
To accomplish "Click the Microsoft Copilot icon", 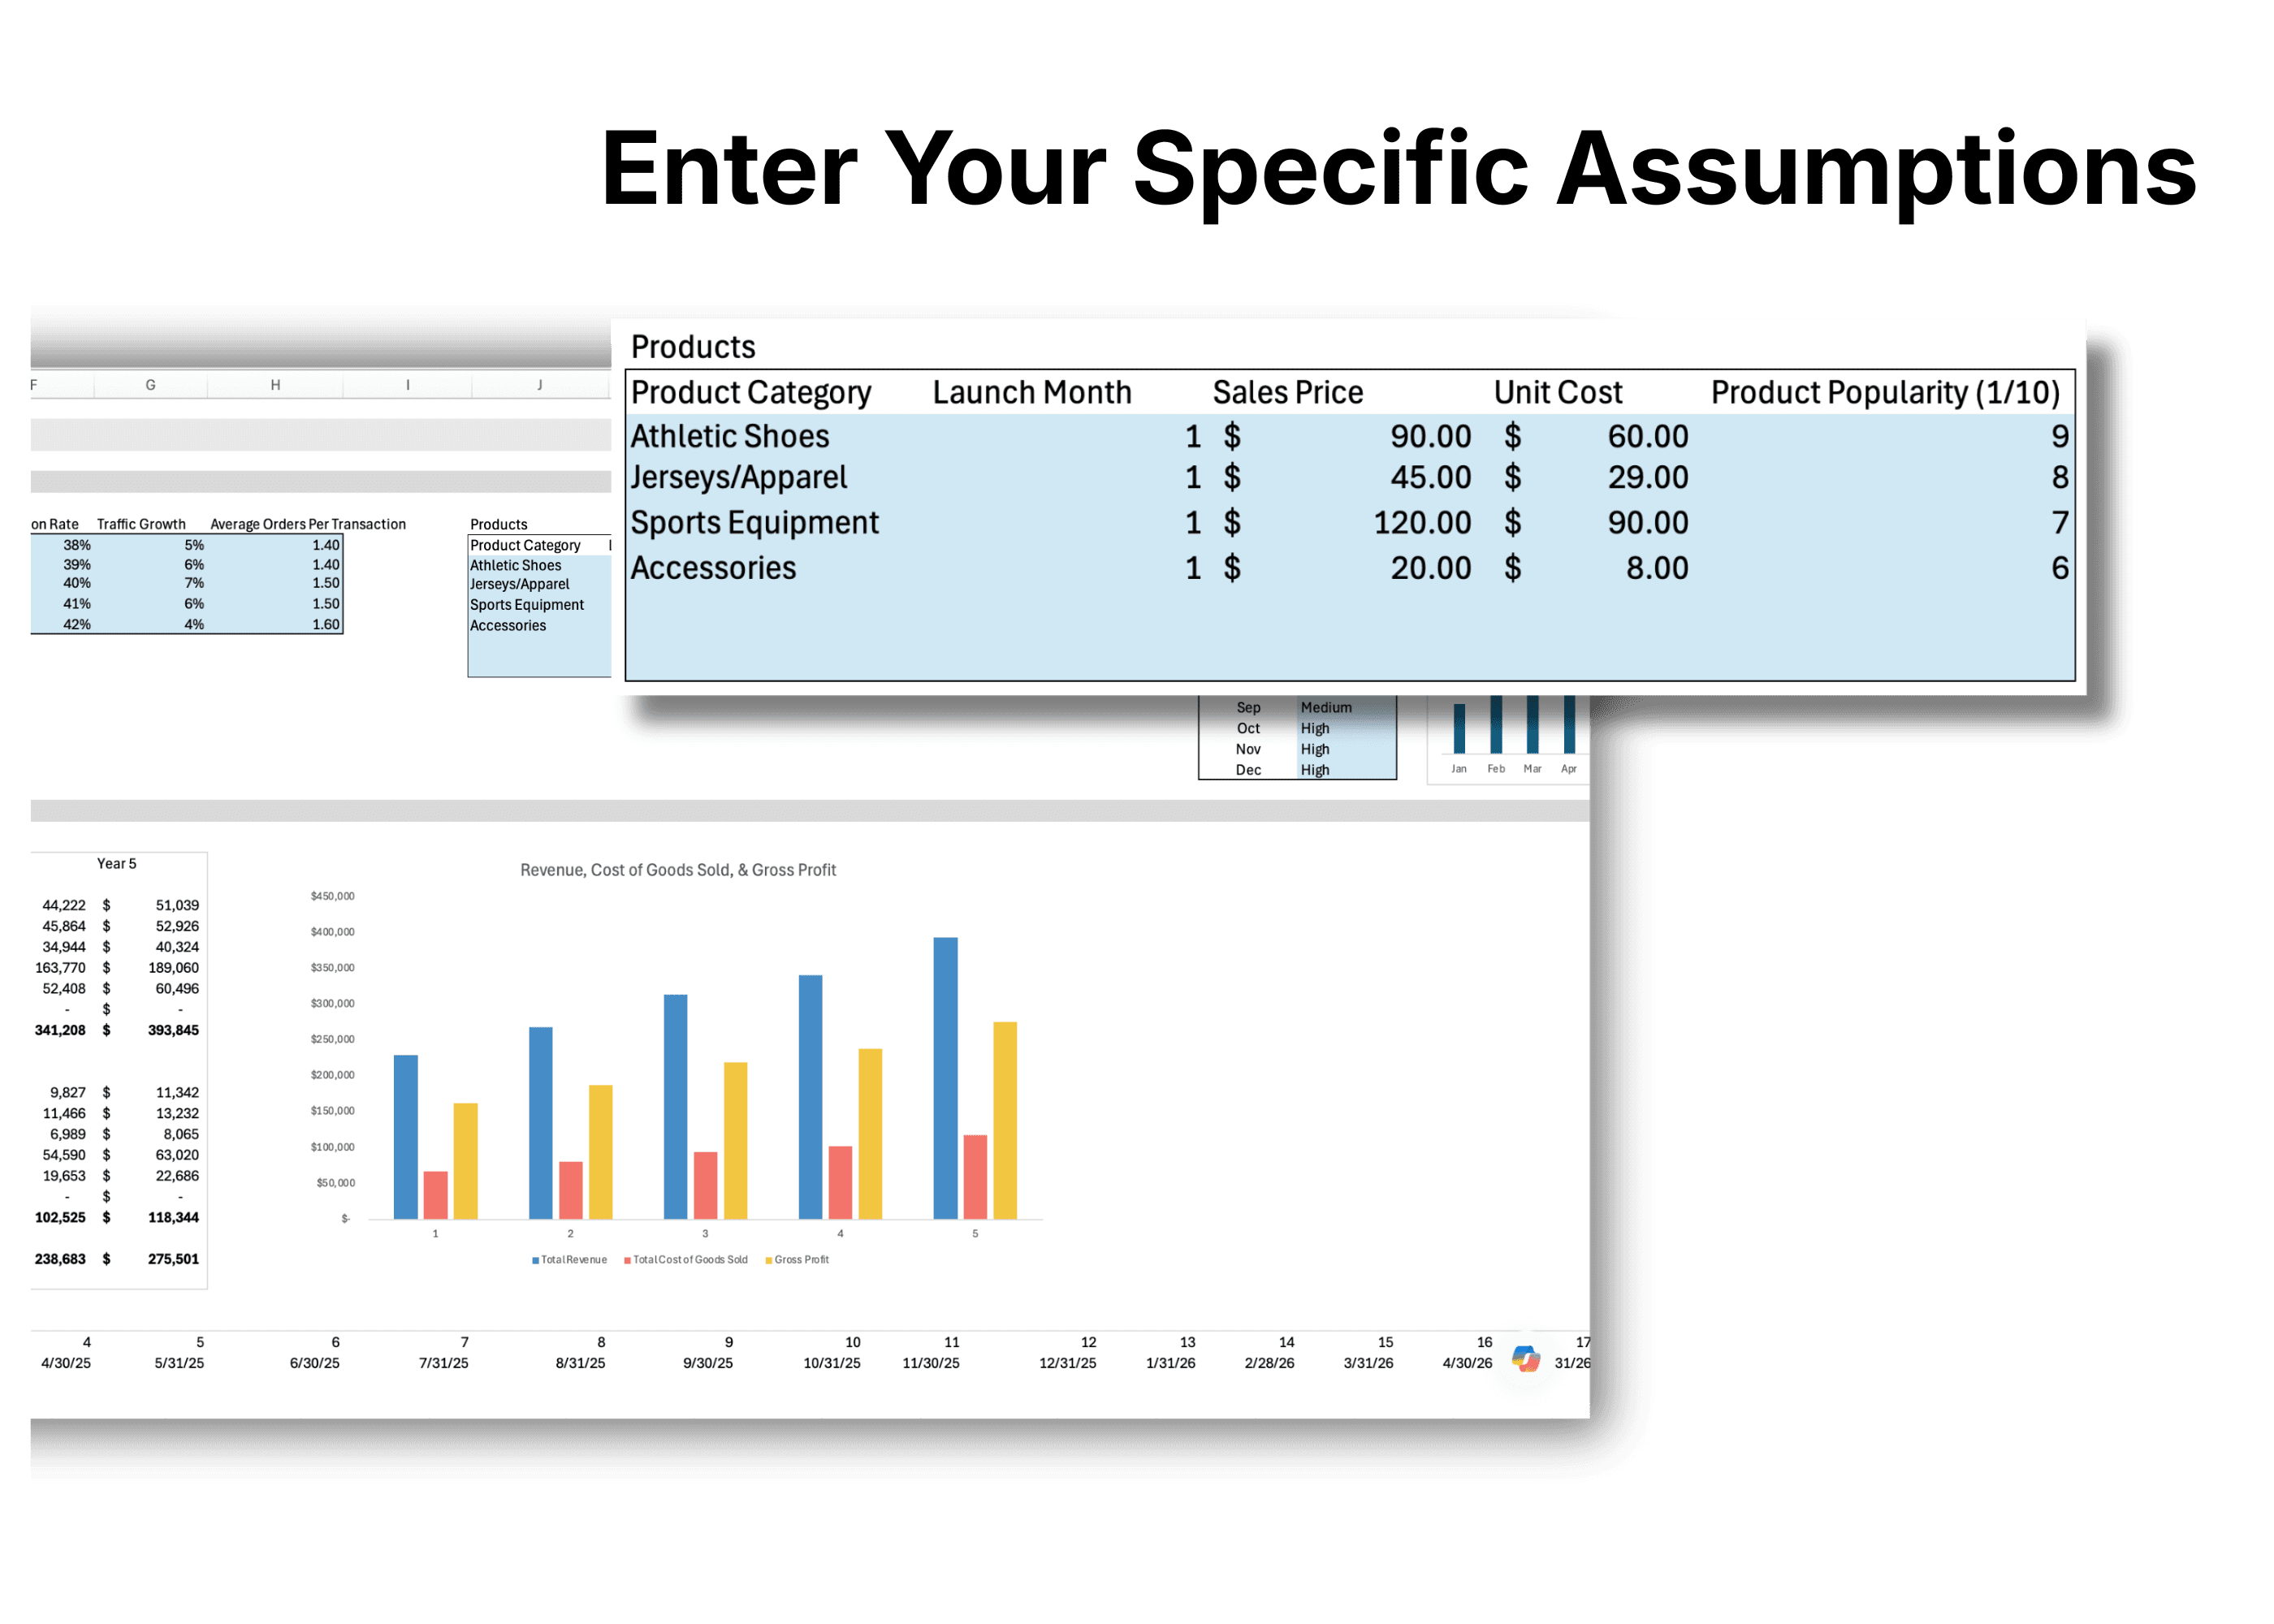I will click(x=1527, y=1359).
